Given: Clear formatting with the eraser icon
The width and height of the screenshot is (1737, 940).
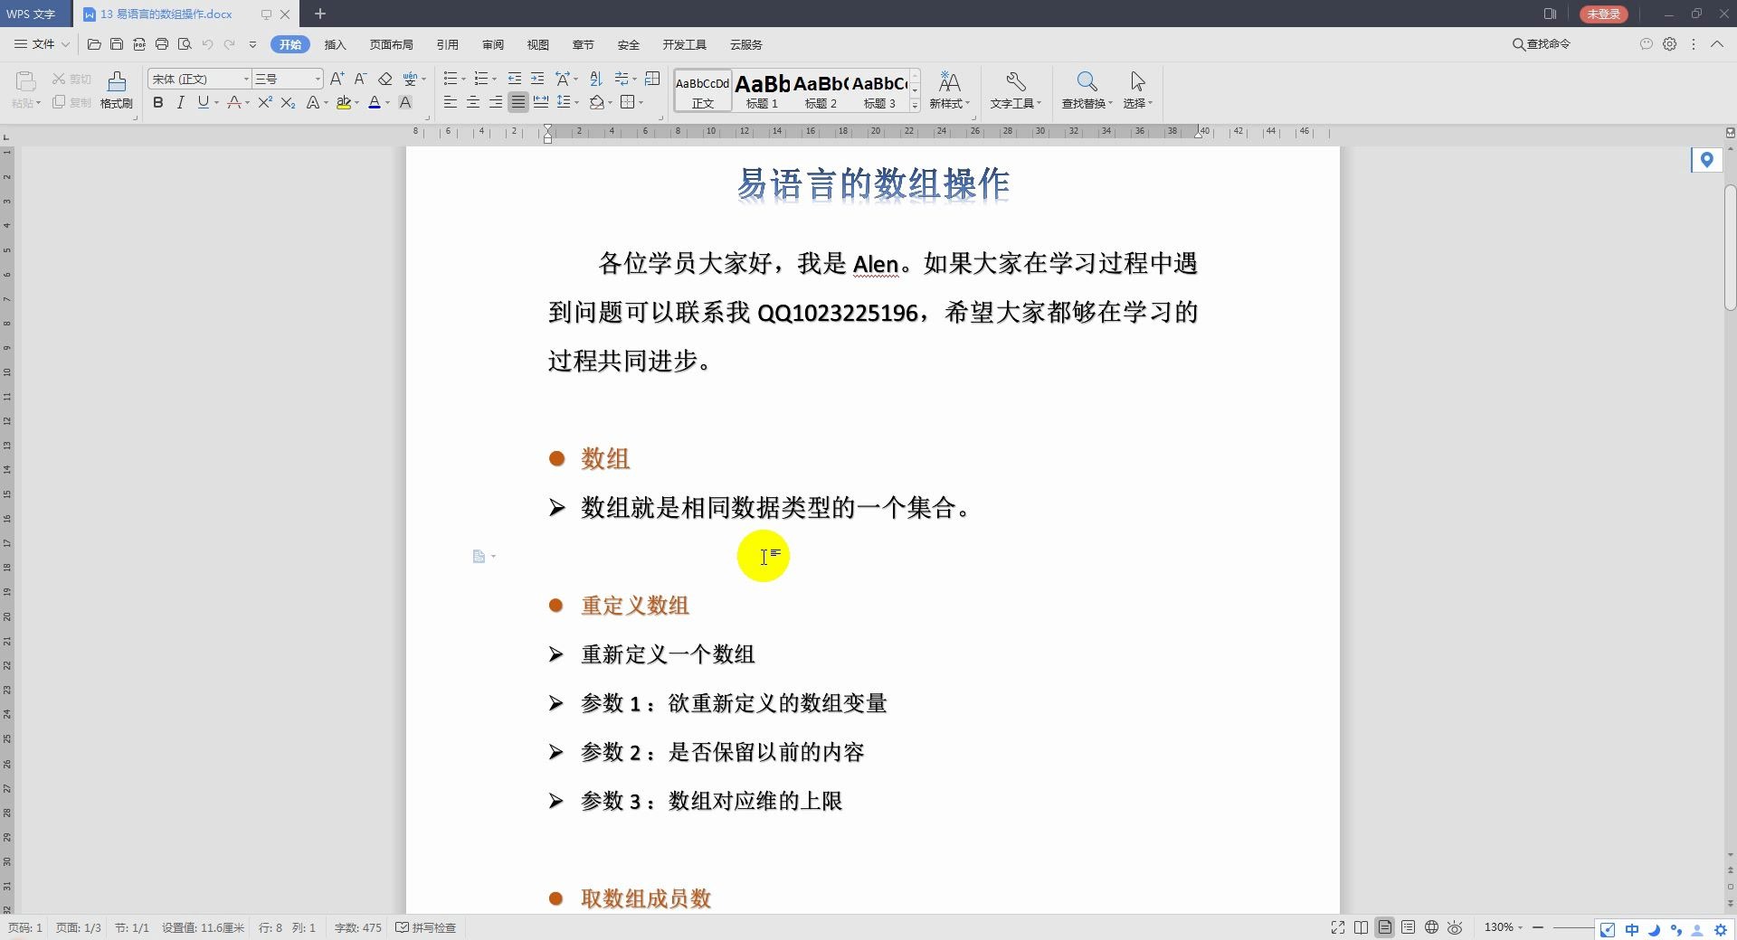Looking at the screenshot, I should click(x=386, y=79).
